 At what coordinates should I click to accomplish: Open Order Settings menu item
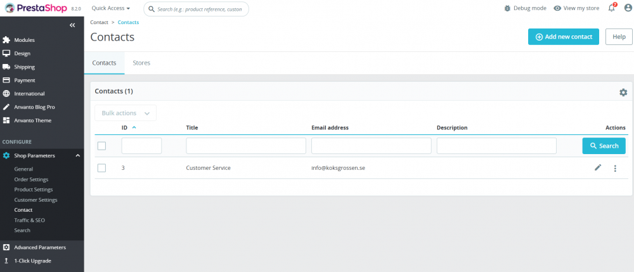[x=31, y=179]
